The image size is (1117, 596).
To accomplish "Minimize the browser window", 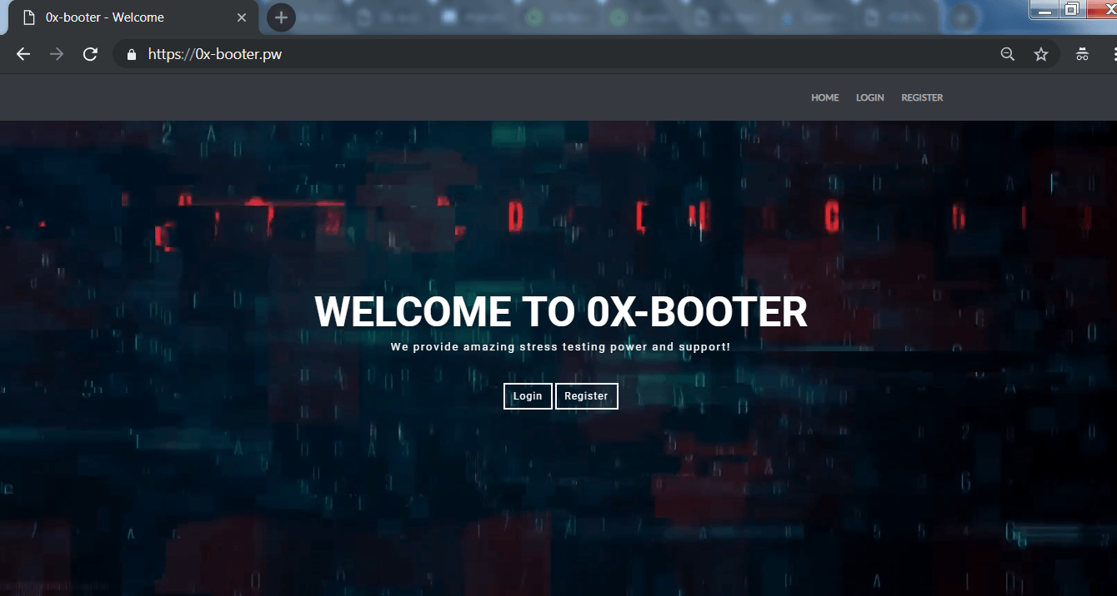I will [1044, 9].
